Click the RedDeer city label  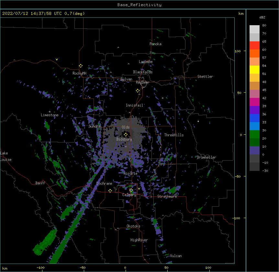pyautogui.click(x=142, y=82)
